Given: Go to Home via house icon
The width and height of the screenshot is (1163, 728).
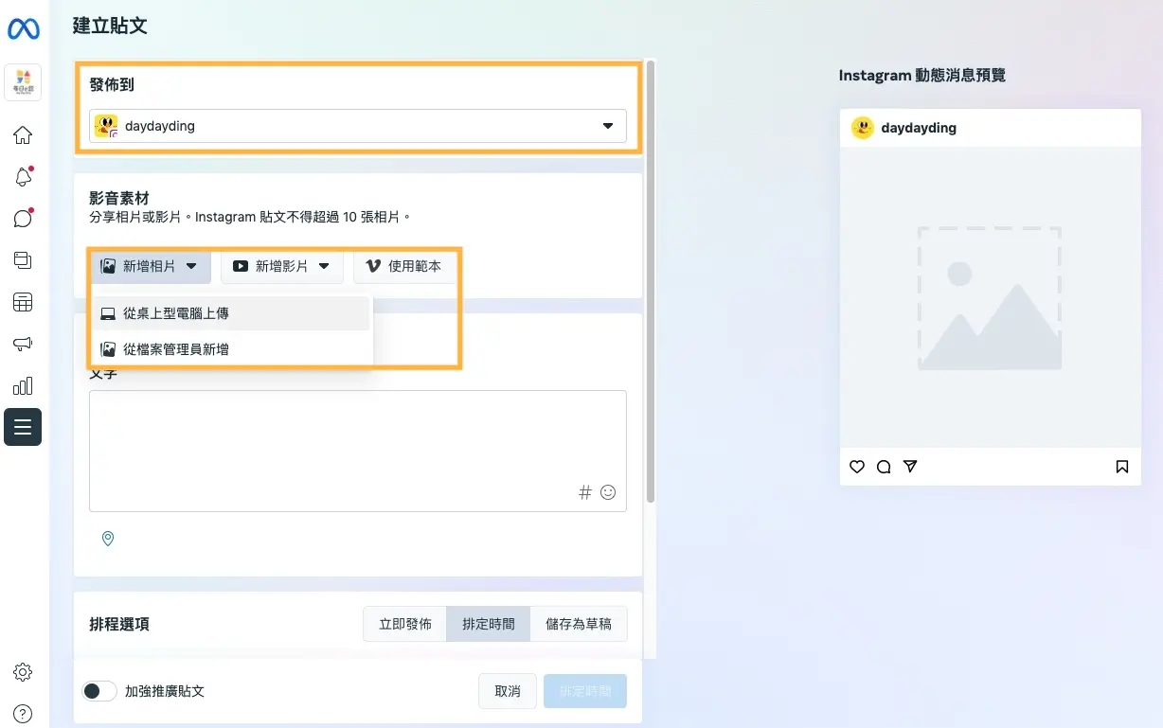Looking at the screenshot, I should [x=23, y=135].
